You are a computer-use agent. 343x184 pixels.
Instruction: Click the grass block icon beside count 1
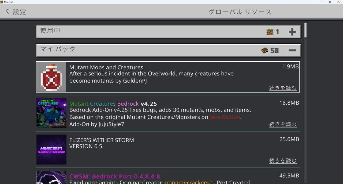(270, 32)
